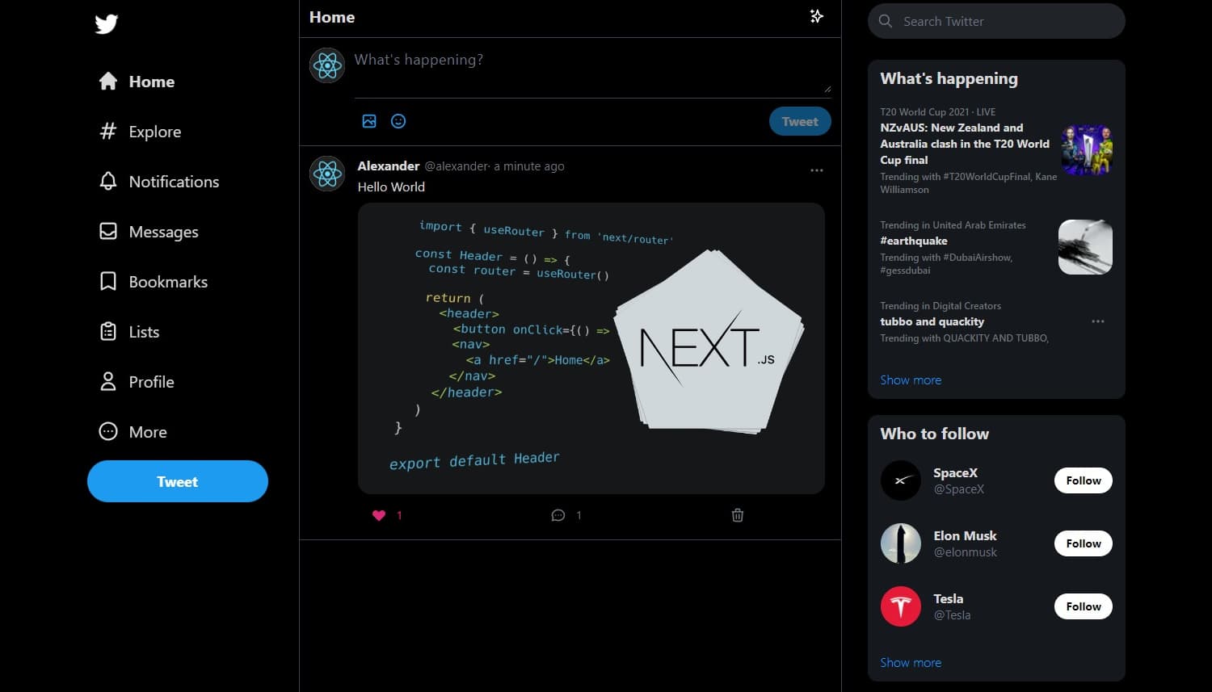This screenshot has height=692, width=1212.
Task: Open the Next.js code image
Action: pyautogui.click(x=591, y=348)
